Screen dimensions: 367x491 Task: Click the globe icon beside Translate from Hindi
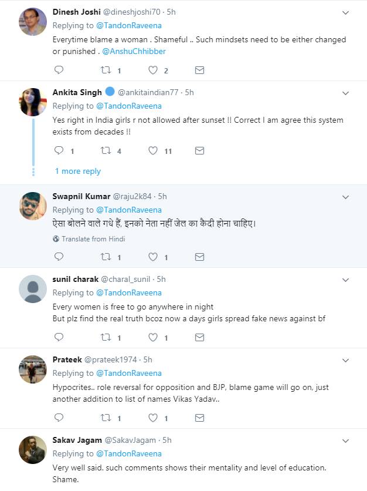(56, 239)
